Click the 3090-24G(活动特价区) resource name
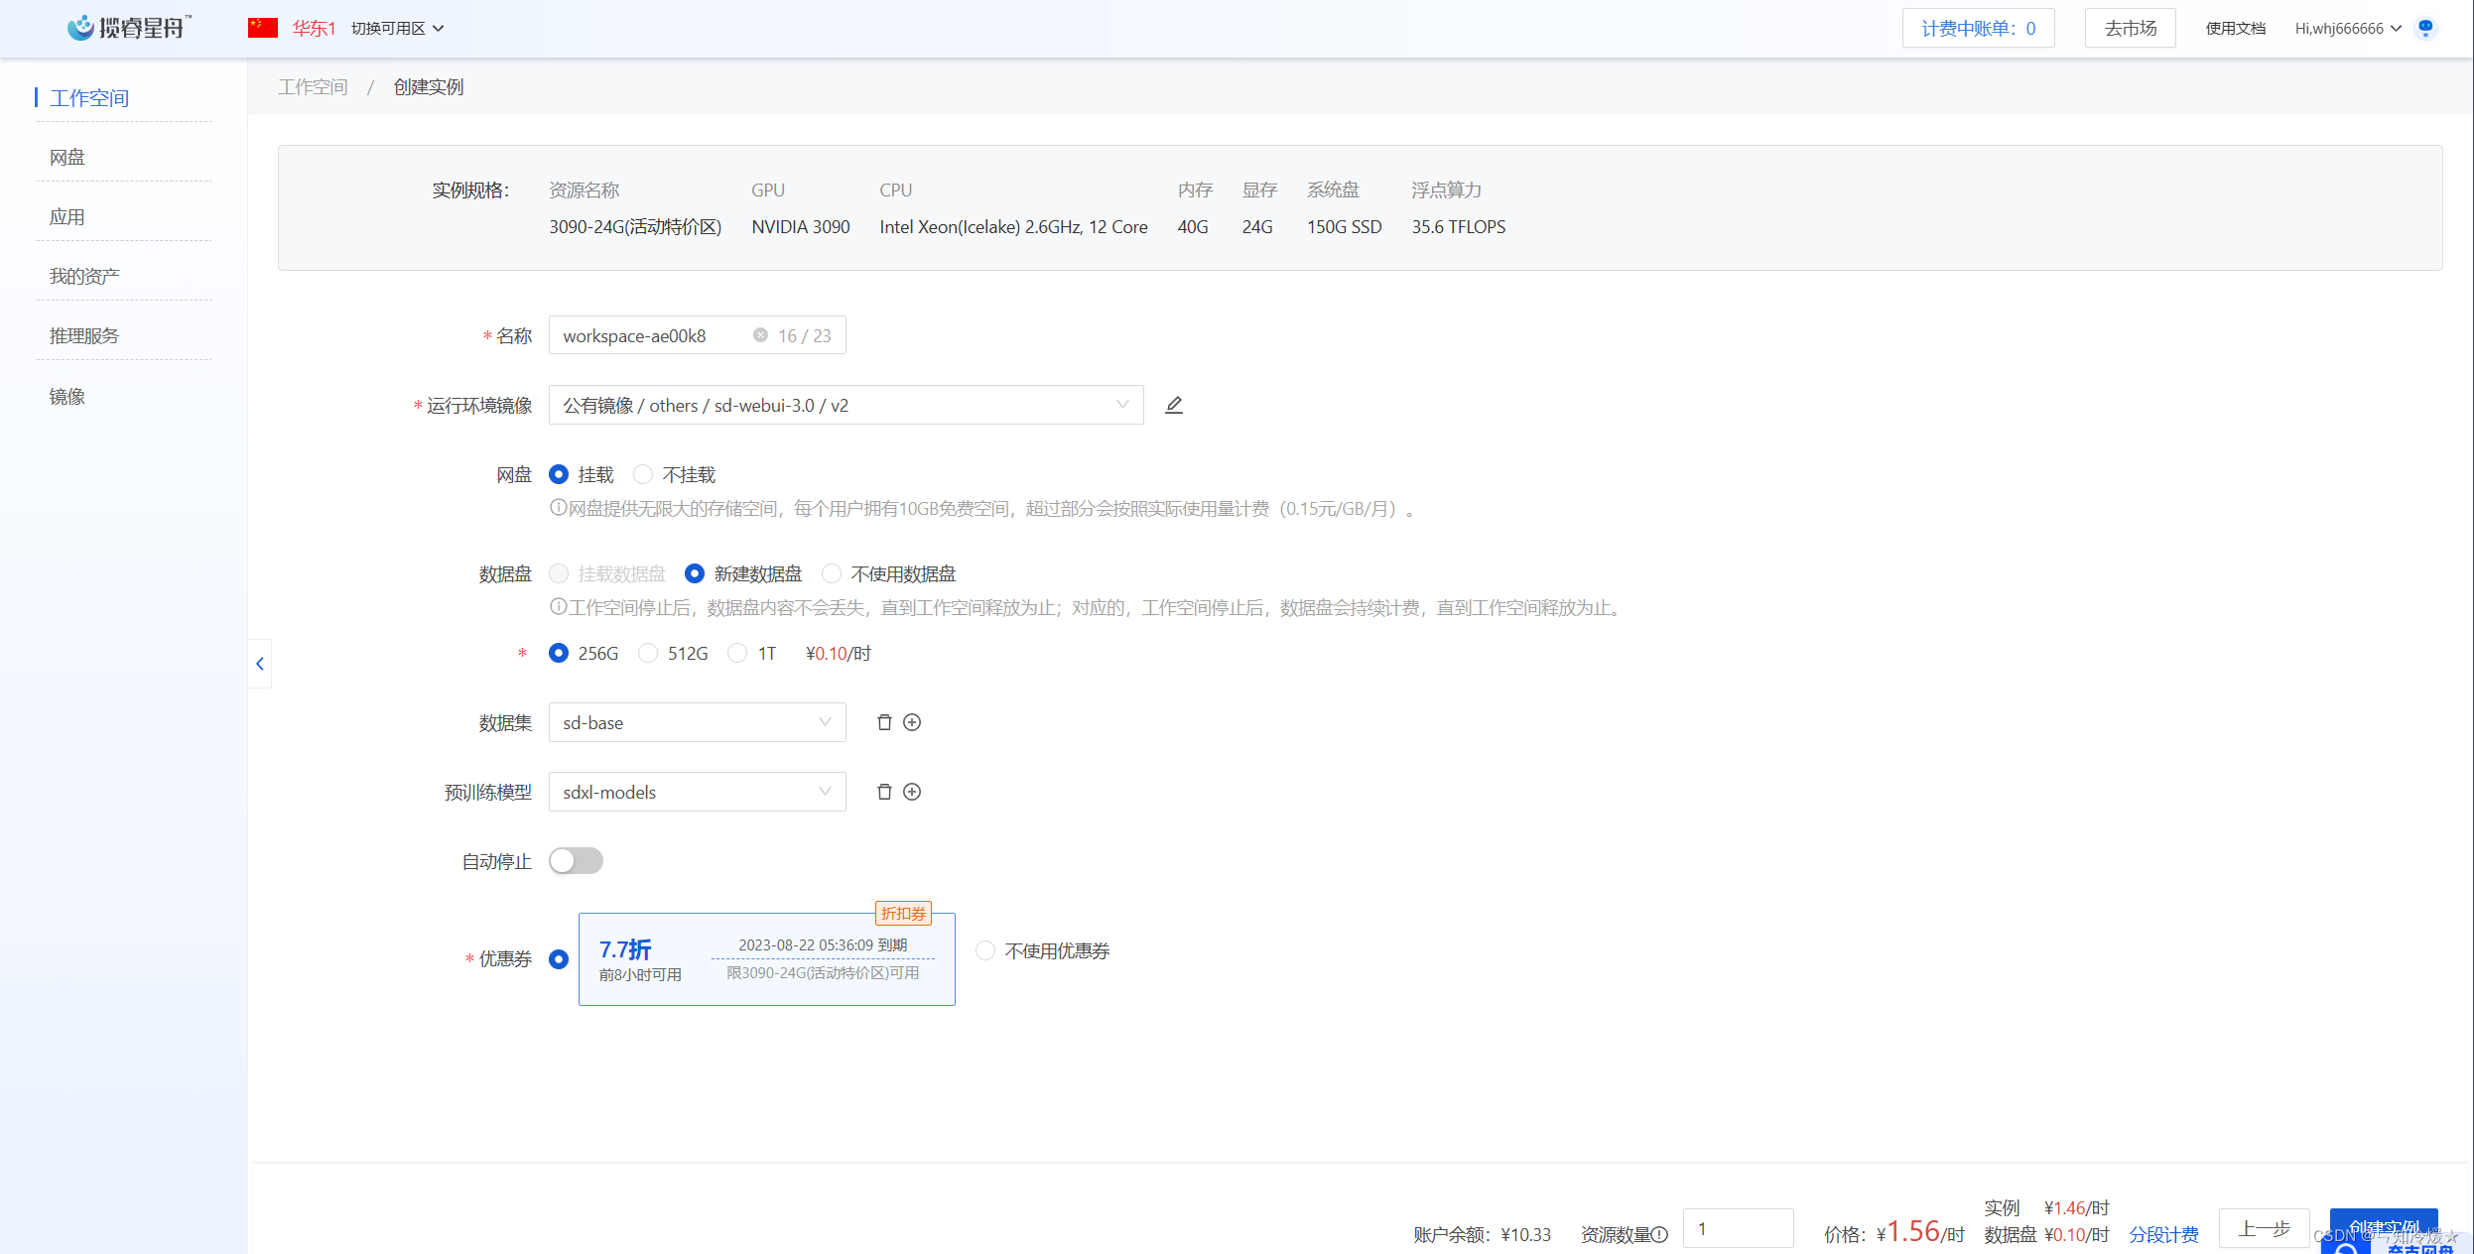This screenshot has width=2474, height=1254. pos(635,226)
